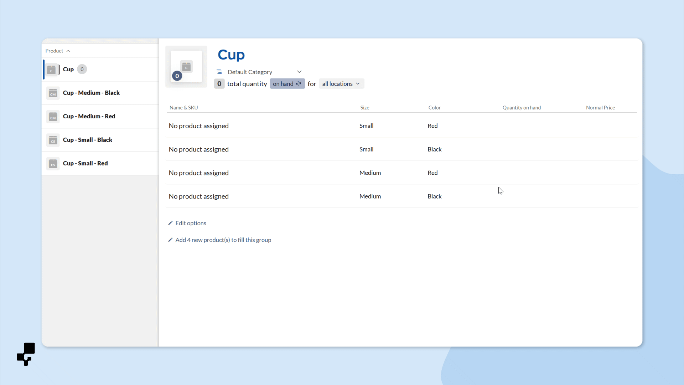This screenshot has width=684, height=385.
Task: Click the app logo in the bottom-left corner
Action: [26, 354]
